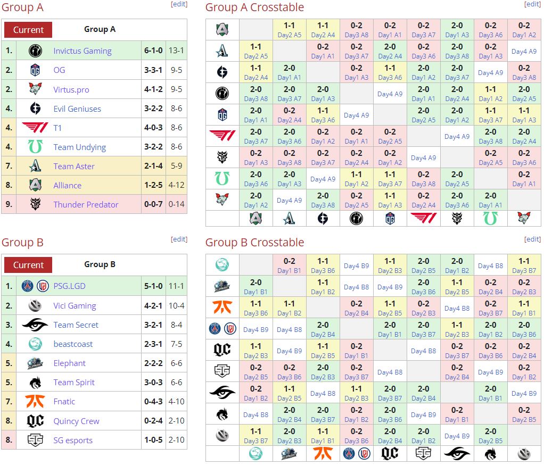Click Thunder Predator logo in Group A standings

[35, 204]
